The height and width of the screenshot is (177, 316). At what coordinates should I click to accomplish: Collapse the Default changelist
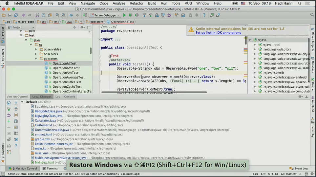click(x=22, y=102)
